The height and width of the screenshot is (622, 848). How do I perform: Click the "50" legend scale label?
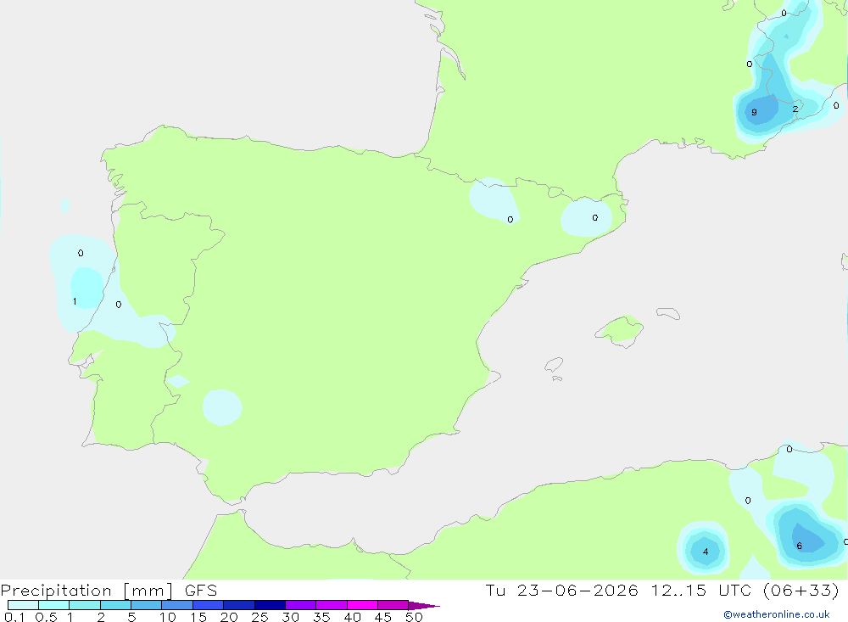click(415, 617)
